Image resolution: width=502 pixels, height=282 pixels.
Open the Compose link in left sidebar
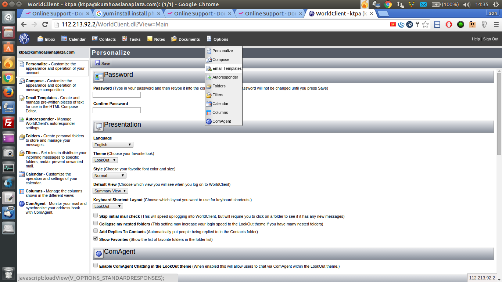click(x=35, y=81)
